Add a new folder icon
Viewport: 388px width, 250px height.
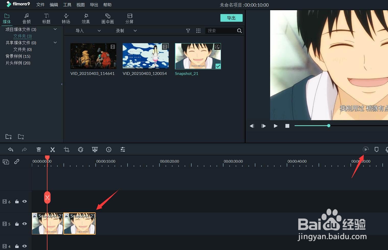[9, 137]
